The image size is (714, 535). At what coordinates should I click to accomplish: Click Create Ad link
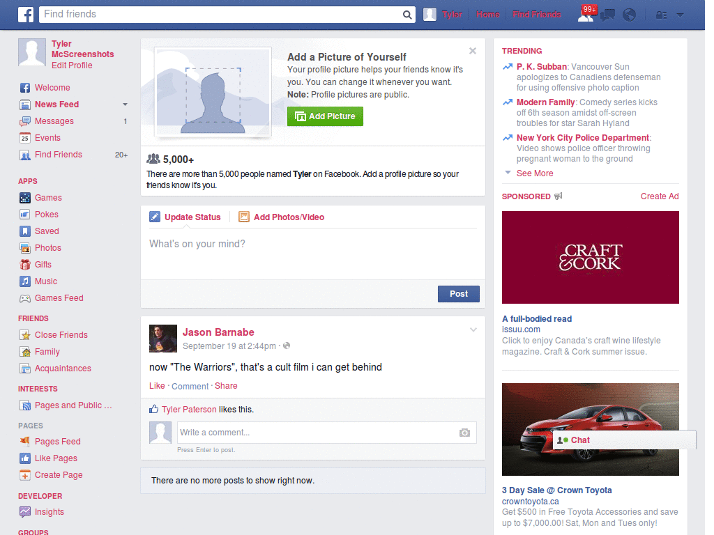pyautogui.click(x=660, y=196)
